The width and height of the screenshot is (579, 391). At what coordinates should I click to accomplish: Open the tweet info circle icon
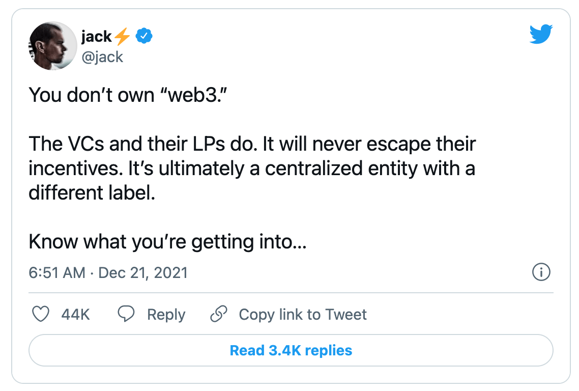[x=541, y=273]
